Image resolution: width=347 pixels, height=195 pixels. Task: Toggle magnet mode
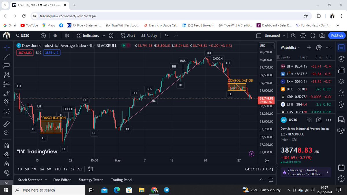click(x=7, y=145)
